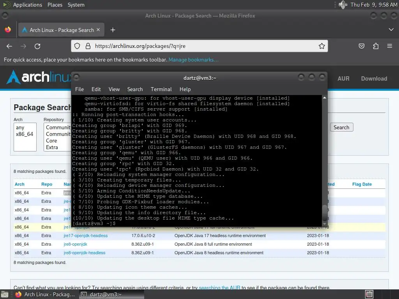Open the System menu in top panel
The width and height of the screenshot is (399, 299).
(x=76, y=5)
